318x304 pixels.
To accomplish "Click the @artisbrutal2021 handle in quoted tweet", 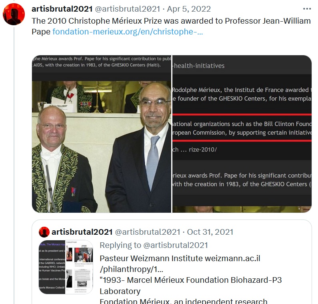I will tap(148, 232).
